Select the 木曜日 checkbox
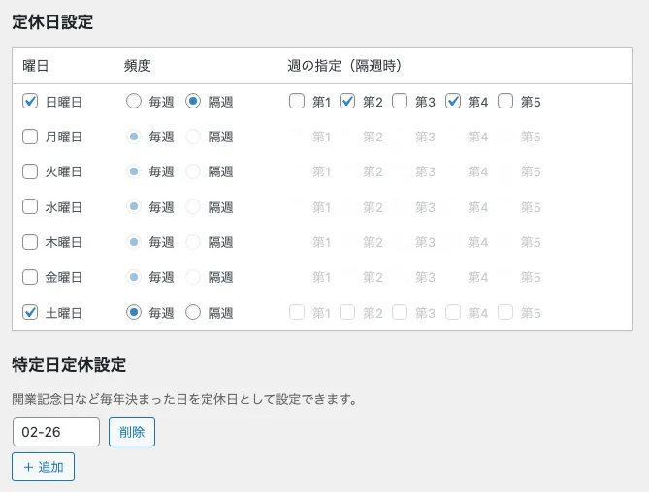This screenshot has width=649, height=492. [x=30, y=242]
